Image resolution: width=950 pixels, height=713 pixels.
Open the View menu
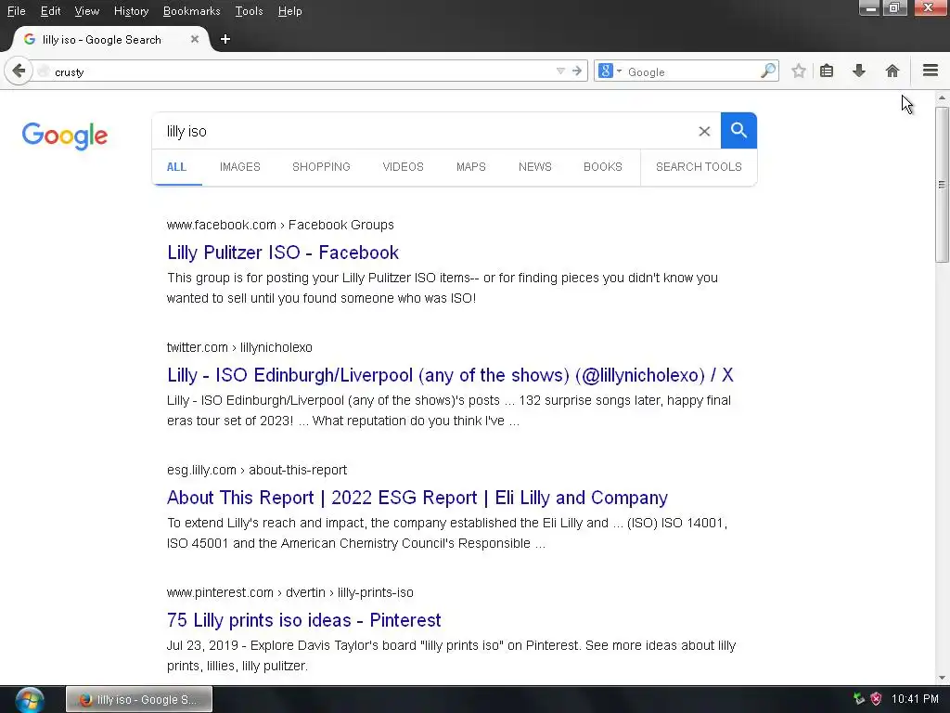[86, 11]
